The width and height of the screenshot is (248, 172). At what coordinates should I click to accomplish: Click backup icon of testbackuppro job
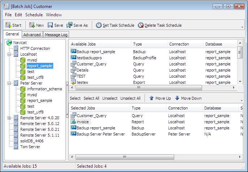[x=73, y=57]
